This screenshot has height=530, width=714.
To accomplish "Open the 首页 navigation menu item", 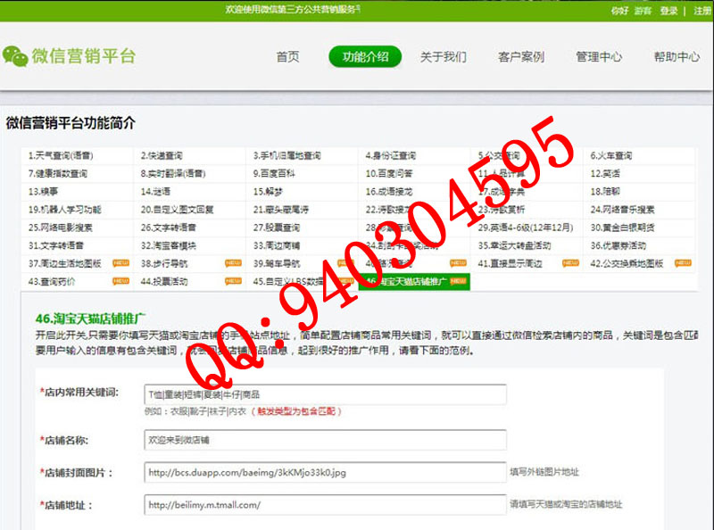I will point(287,57).
